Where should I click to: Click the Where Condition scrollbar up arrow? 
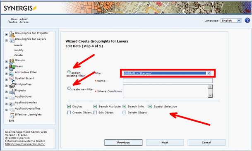210,87
